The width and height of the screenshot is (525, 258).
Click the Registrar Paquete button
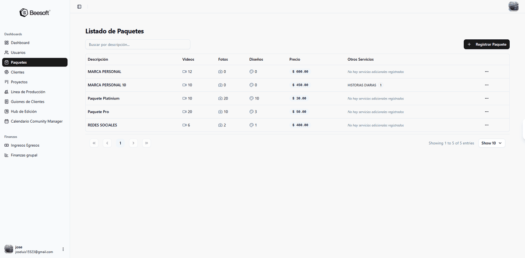click(486, 44)
